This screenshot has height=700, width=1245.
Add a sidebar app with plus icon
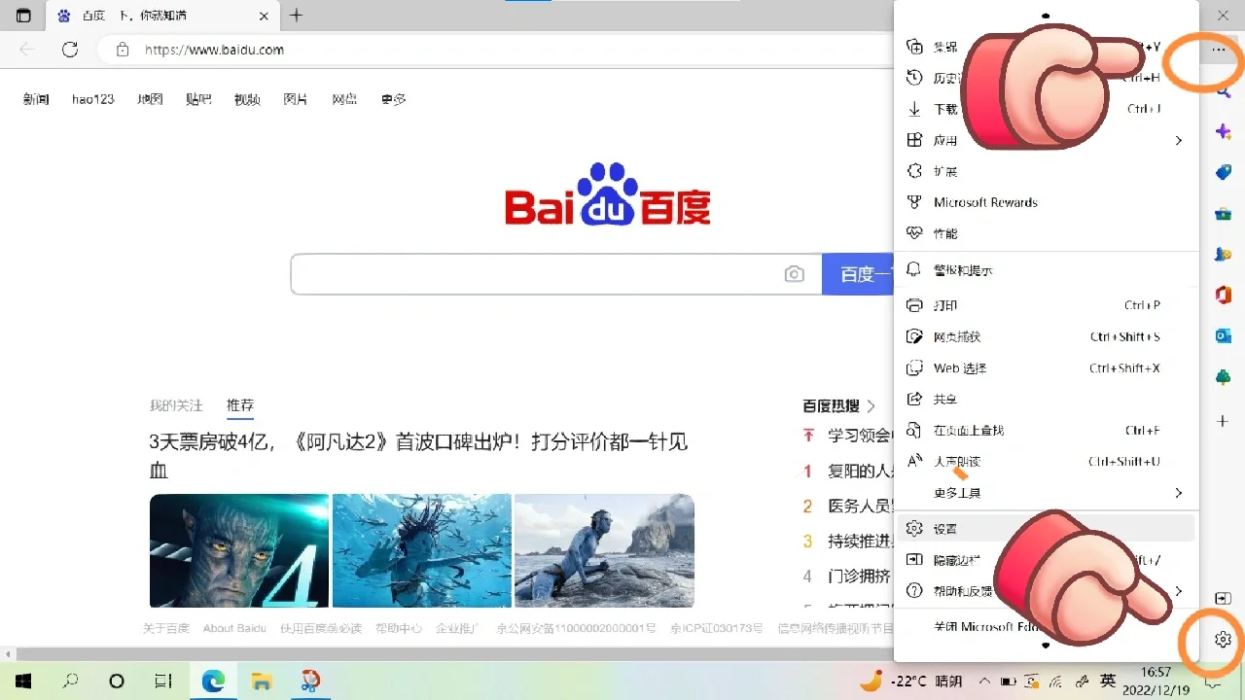1224,421
